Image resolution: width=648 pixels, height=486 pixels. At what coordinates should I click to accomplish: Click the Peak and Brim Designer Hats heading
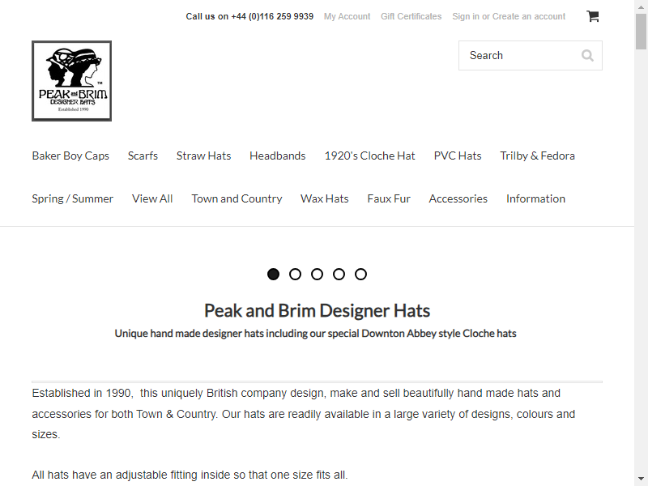coord(317,311)
